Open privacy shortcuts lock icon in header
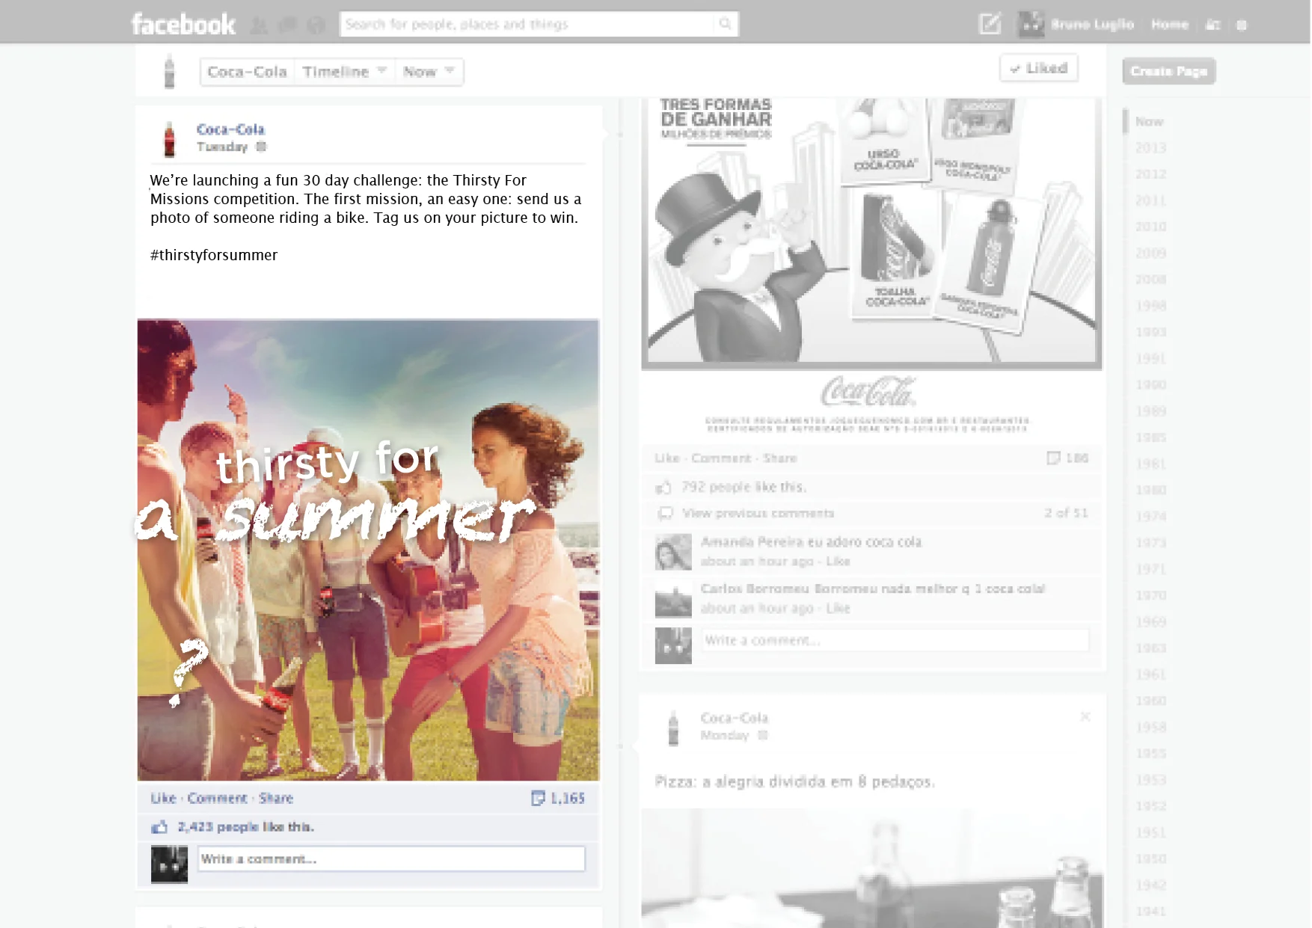 click(x=1213, y=25)
